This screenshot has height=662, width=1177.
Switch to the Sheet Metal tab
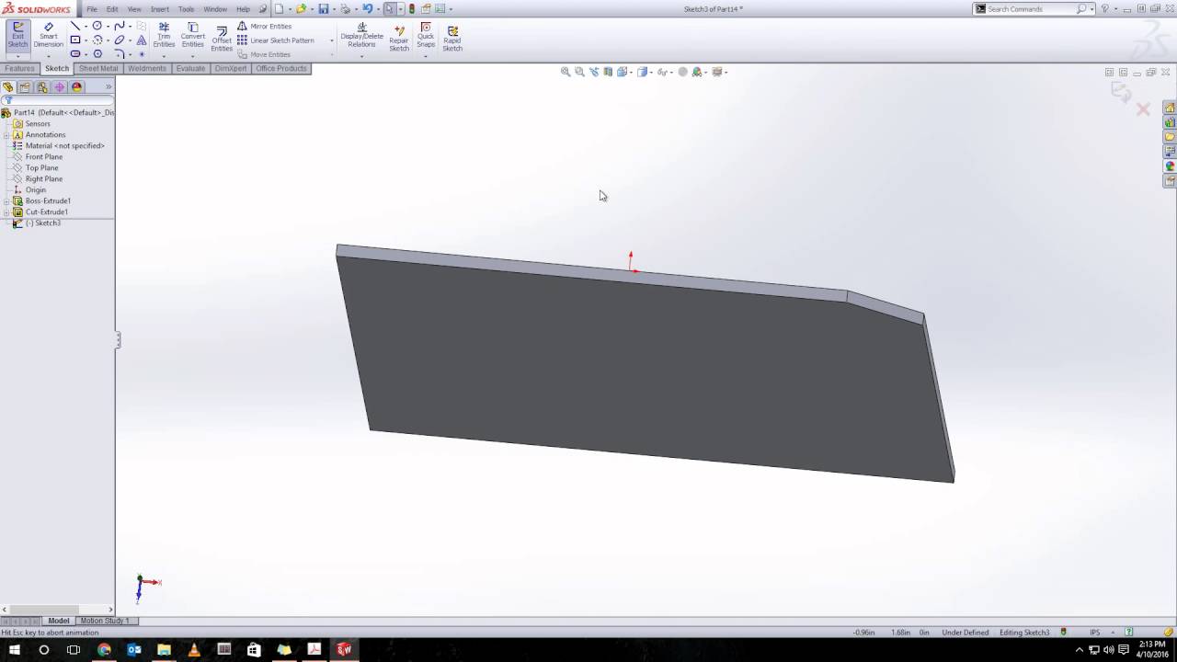click(98, 68)
